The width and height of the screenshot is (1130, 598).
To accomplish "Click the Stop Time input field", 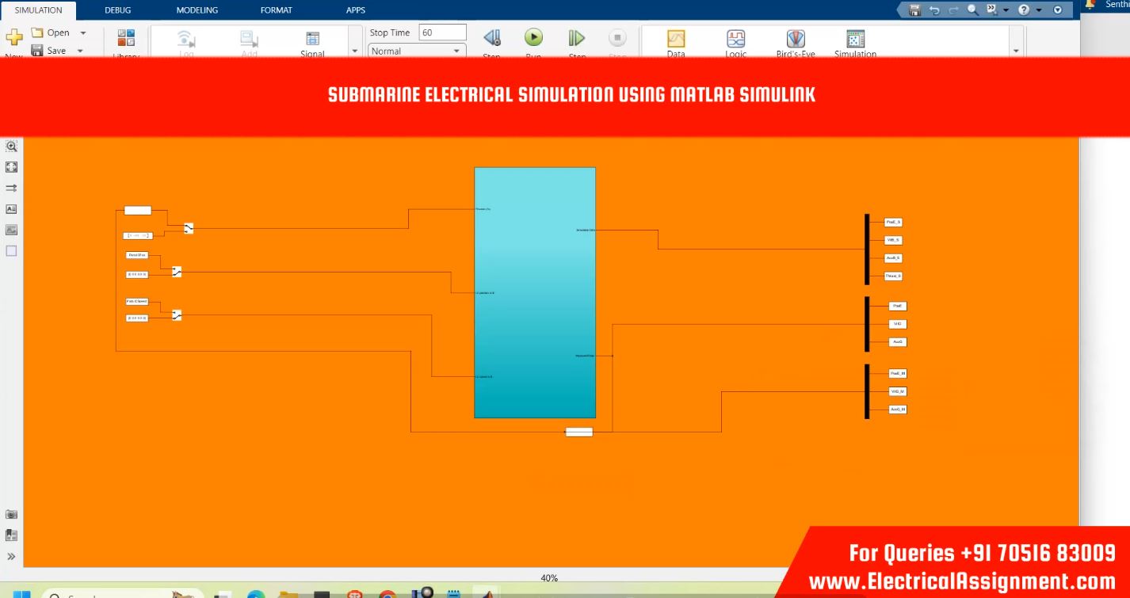I will 442,32.
